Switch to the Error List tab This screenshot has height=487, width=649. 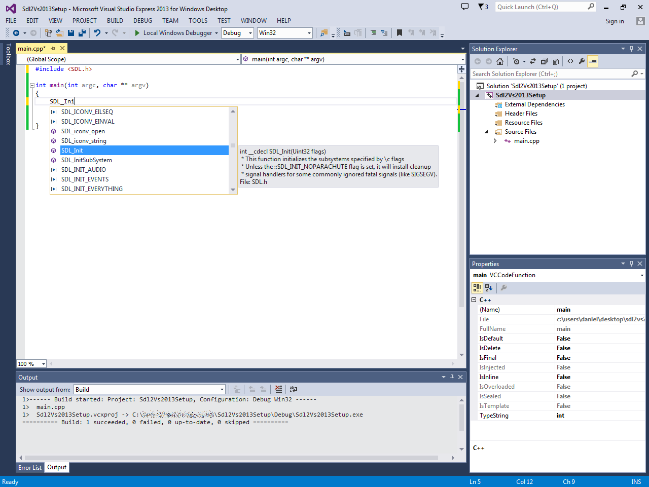click(x=29, y=467)
